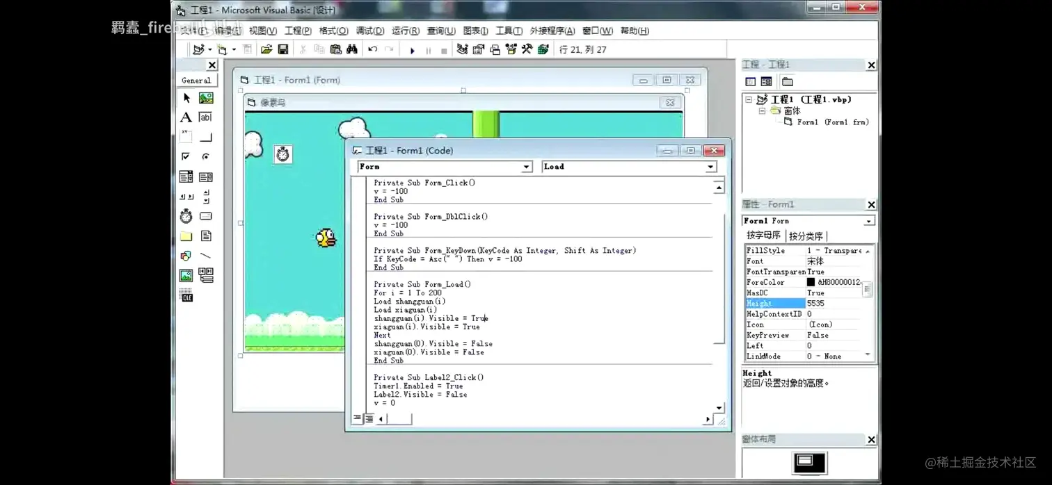This screenshot has height=485, width=1052.
Task: Click Undo arrow in toolbar
Action: point(373,49)
